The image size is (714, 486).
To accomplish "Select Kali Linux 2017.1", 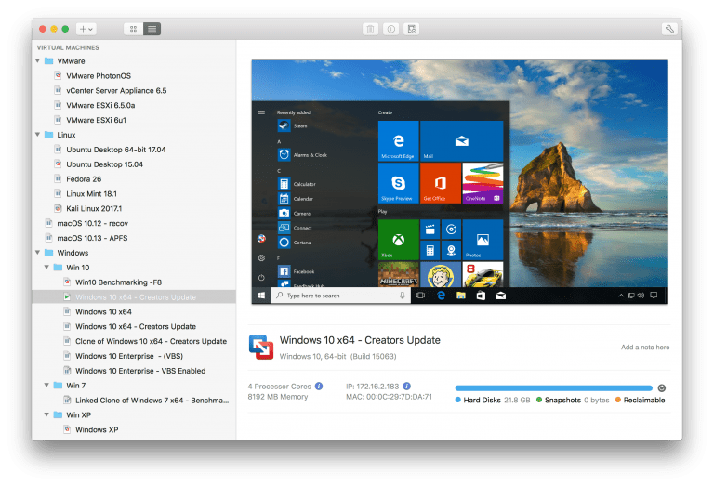I will (x=134, y=208).
